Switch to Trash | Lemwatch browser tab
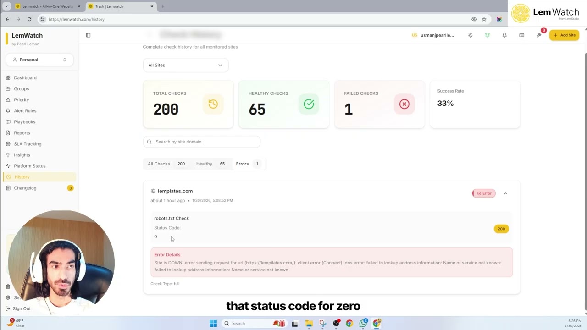The height and width of the screenshot is (330, 587). (x=120, y=6)
